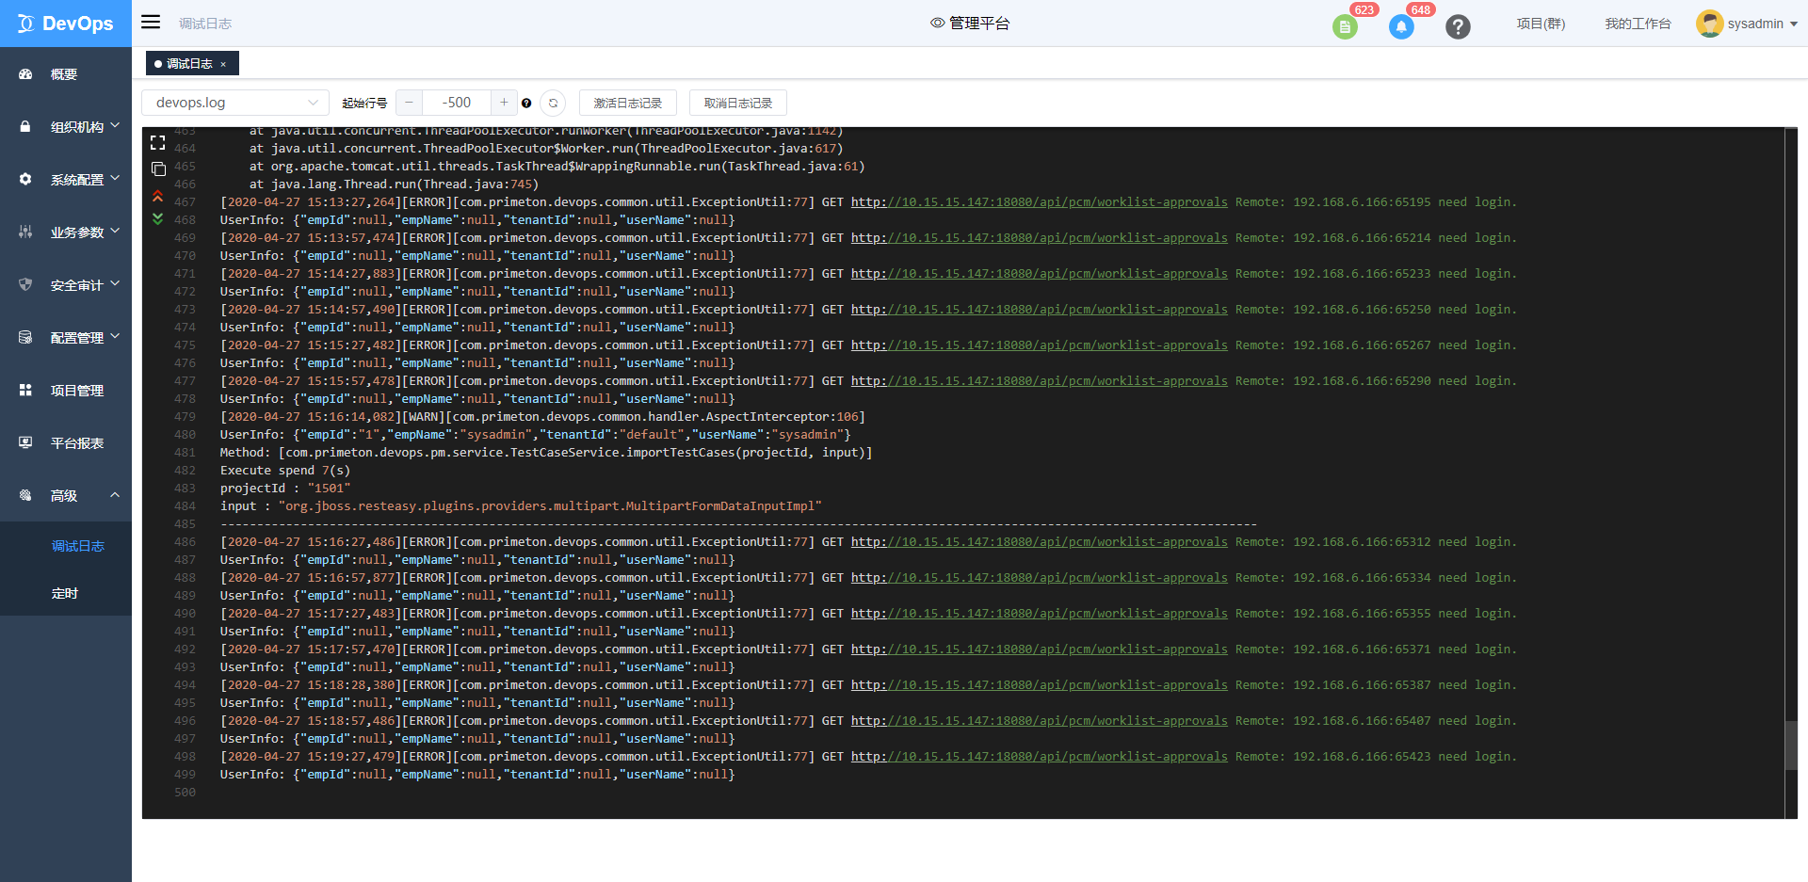Screen dimensions: 1808x882
Task: Expand 系统配置 sidebar menu
Action: tap(66, 180)
